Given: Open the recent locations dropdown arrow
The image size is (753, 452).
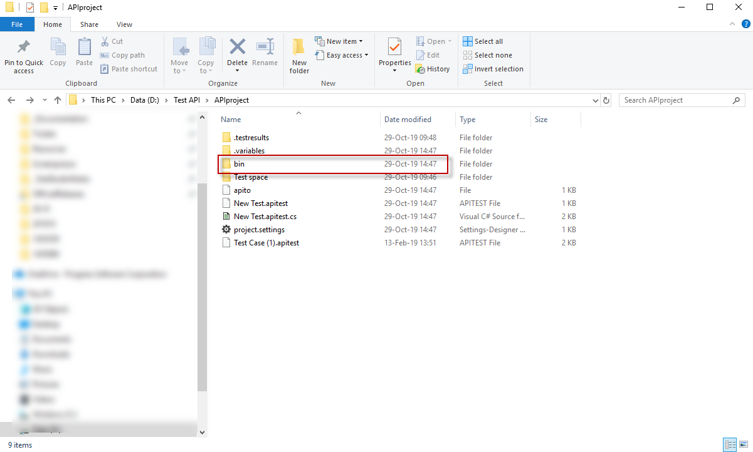Looking at the screenshot, I should click(x=45, y=100).
